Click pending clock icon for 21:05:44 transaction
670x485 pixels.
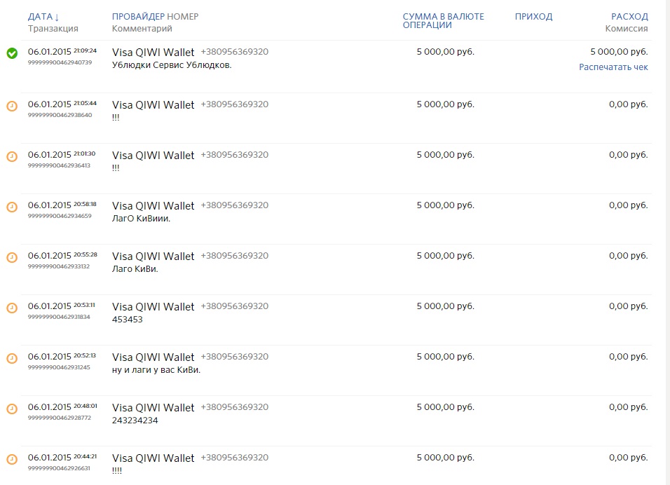[x=12, y=106]
